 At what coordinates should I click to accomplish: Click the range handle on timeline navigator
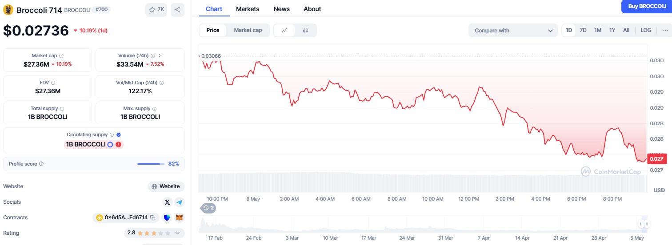[642, 224]
